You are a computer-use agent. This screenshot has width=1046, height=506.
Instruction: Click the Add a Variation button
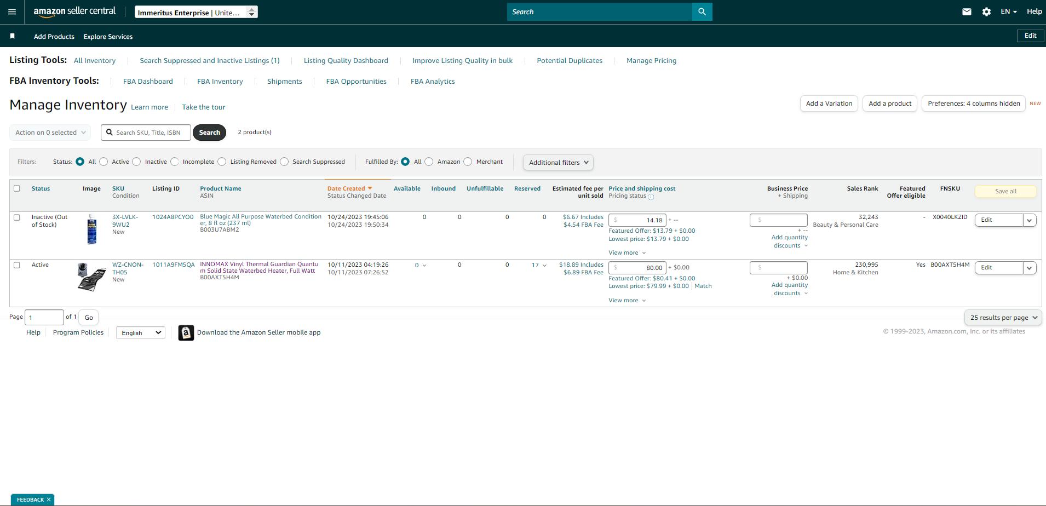[829, 104]
